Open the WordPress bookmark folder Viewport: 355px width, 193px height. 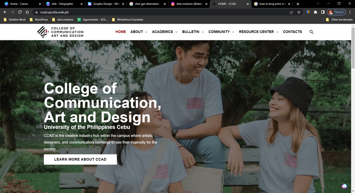click(39, 20)
